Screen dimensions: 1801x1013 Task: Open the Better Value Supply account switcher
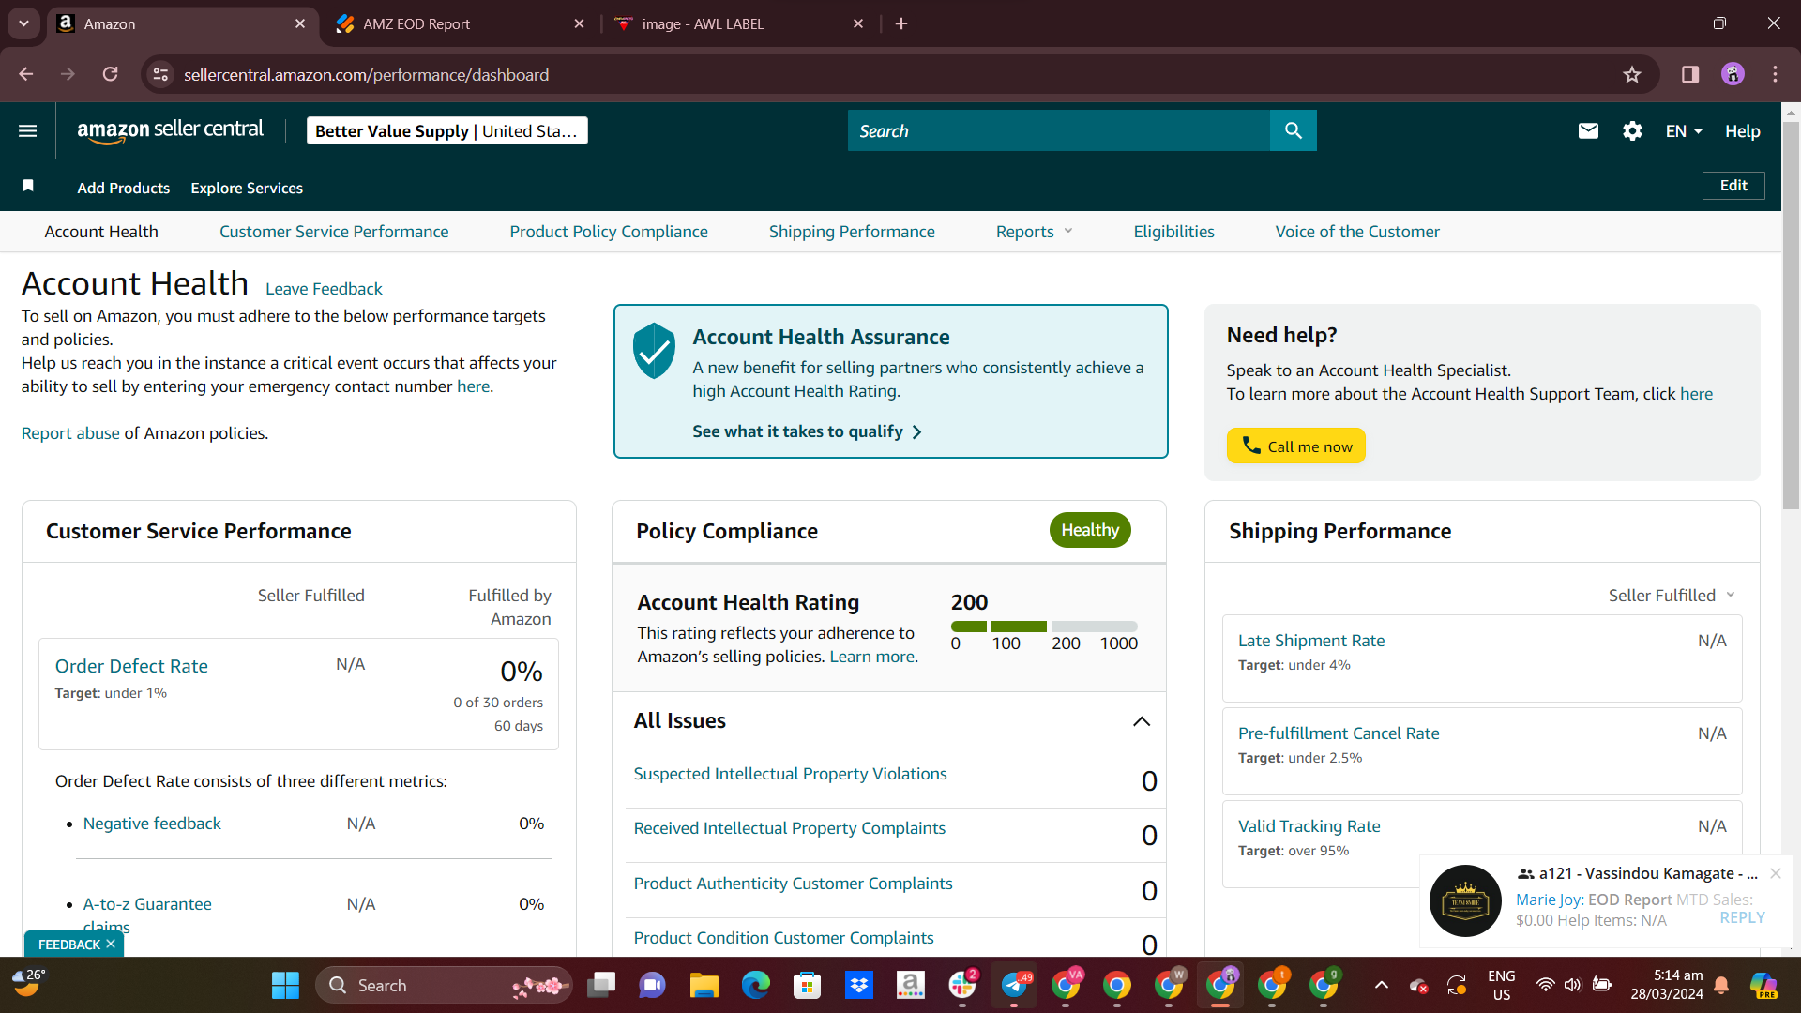447,131
